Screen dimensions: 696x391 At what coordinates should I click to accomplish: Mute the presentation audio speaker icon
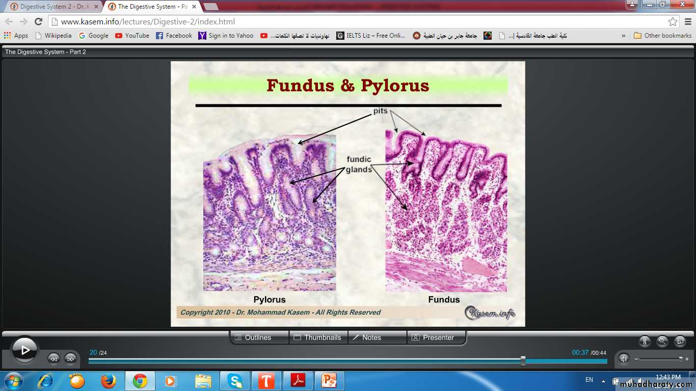pyautogui.click(x=624, y=359)
